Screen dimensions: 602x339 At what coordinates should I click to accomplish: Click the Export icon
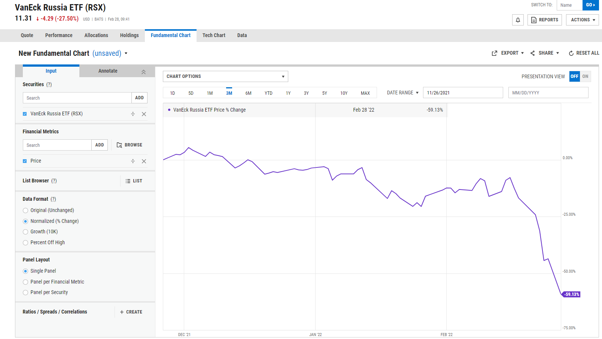[495, 53]
